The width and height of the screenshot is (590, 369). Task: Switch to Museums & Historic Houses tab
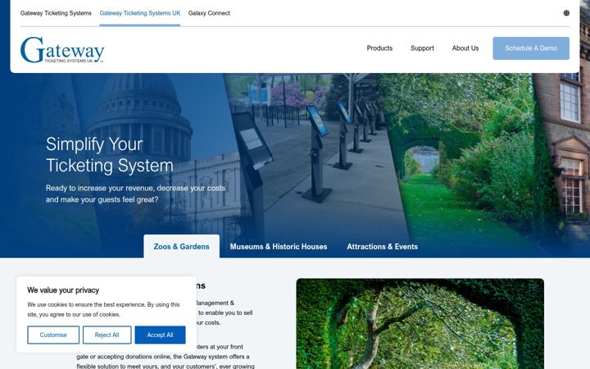click(x=279, y=247)
